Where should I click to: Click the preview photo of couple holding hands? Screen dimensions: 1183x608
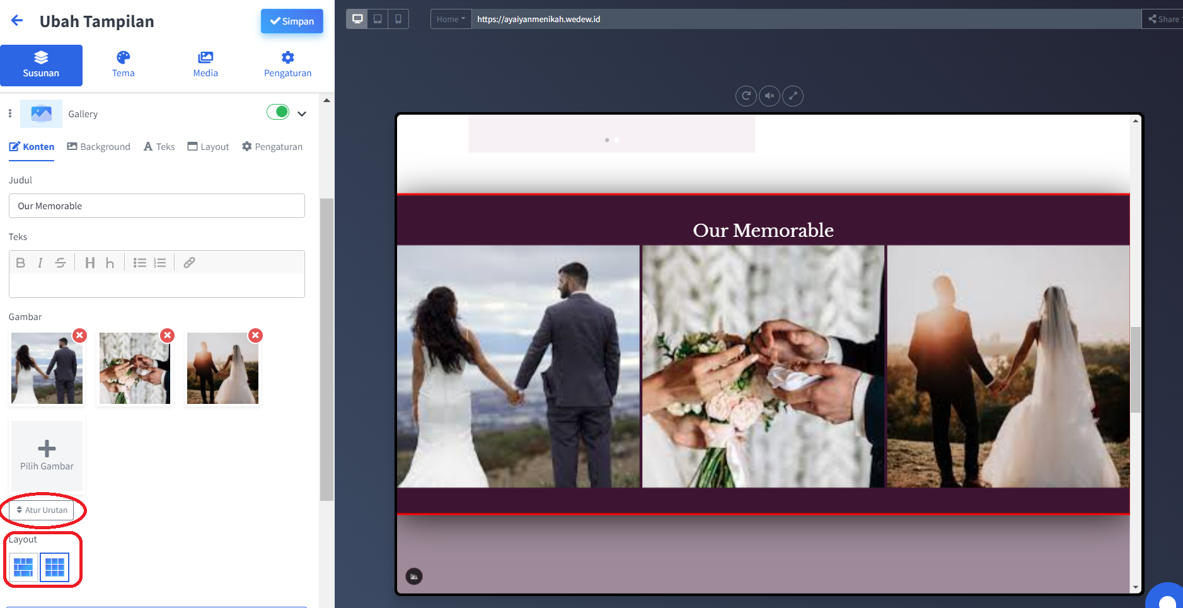tap(518, 366)
